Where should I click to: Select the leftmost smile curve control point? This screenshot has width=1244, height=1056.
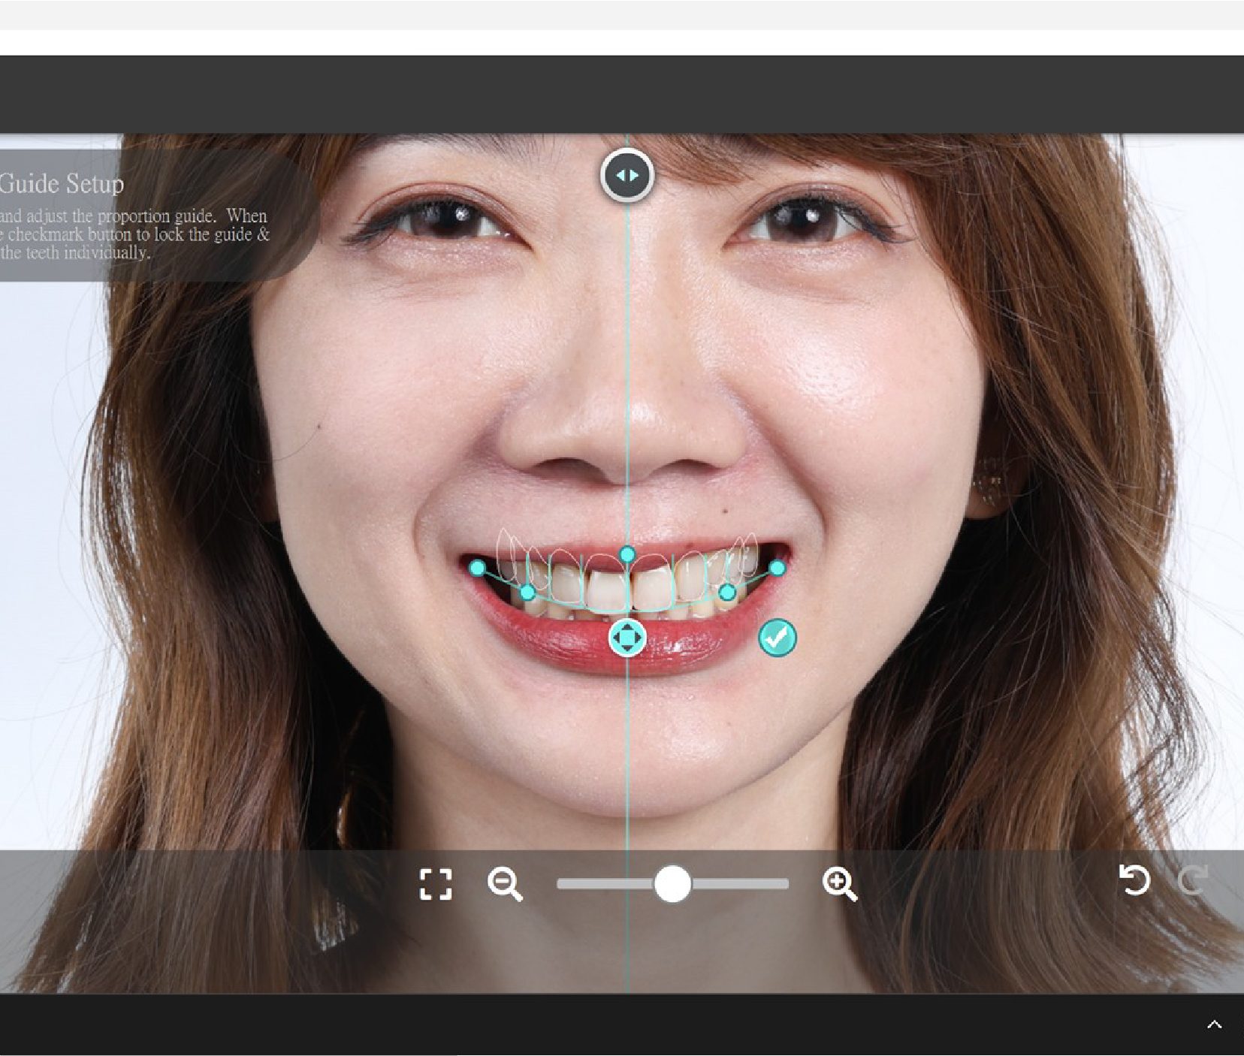coord(478,568)
